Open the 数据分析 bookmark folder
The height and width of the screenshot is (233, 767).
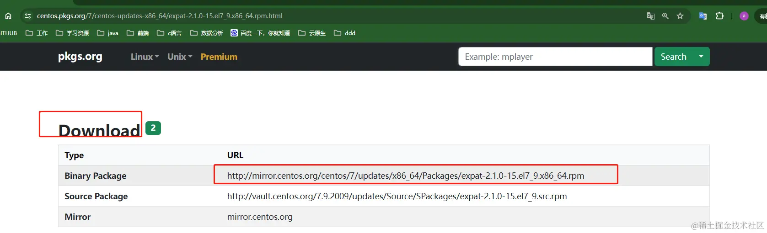pos(207,33)
